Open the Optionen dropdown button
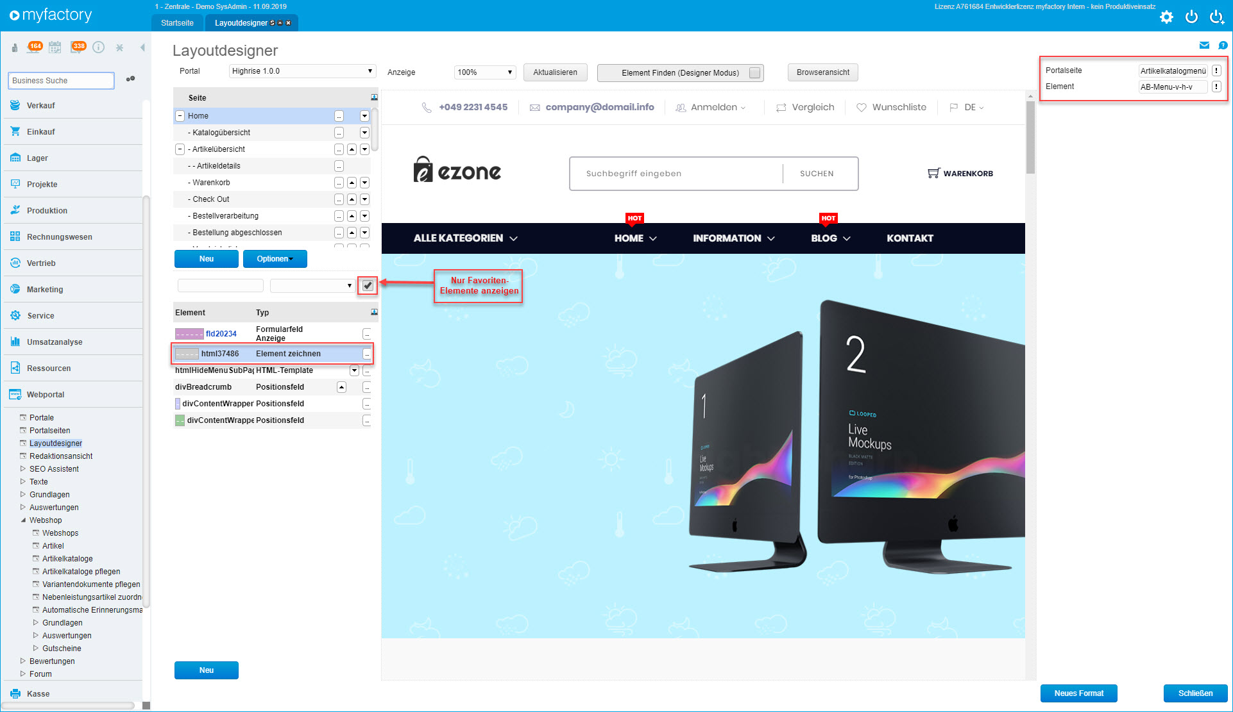This screenshot has height=712, width=1233. click(x=275, y=259)
